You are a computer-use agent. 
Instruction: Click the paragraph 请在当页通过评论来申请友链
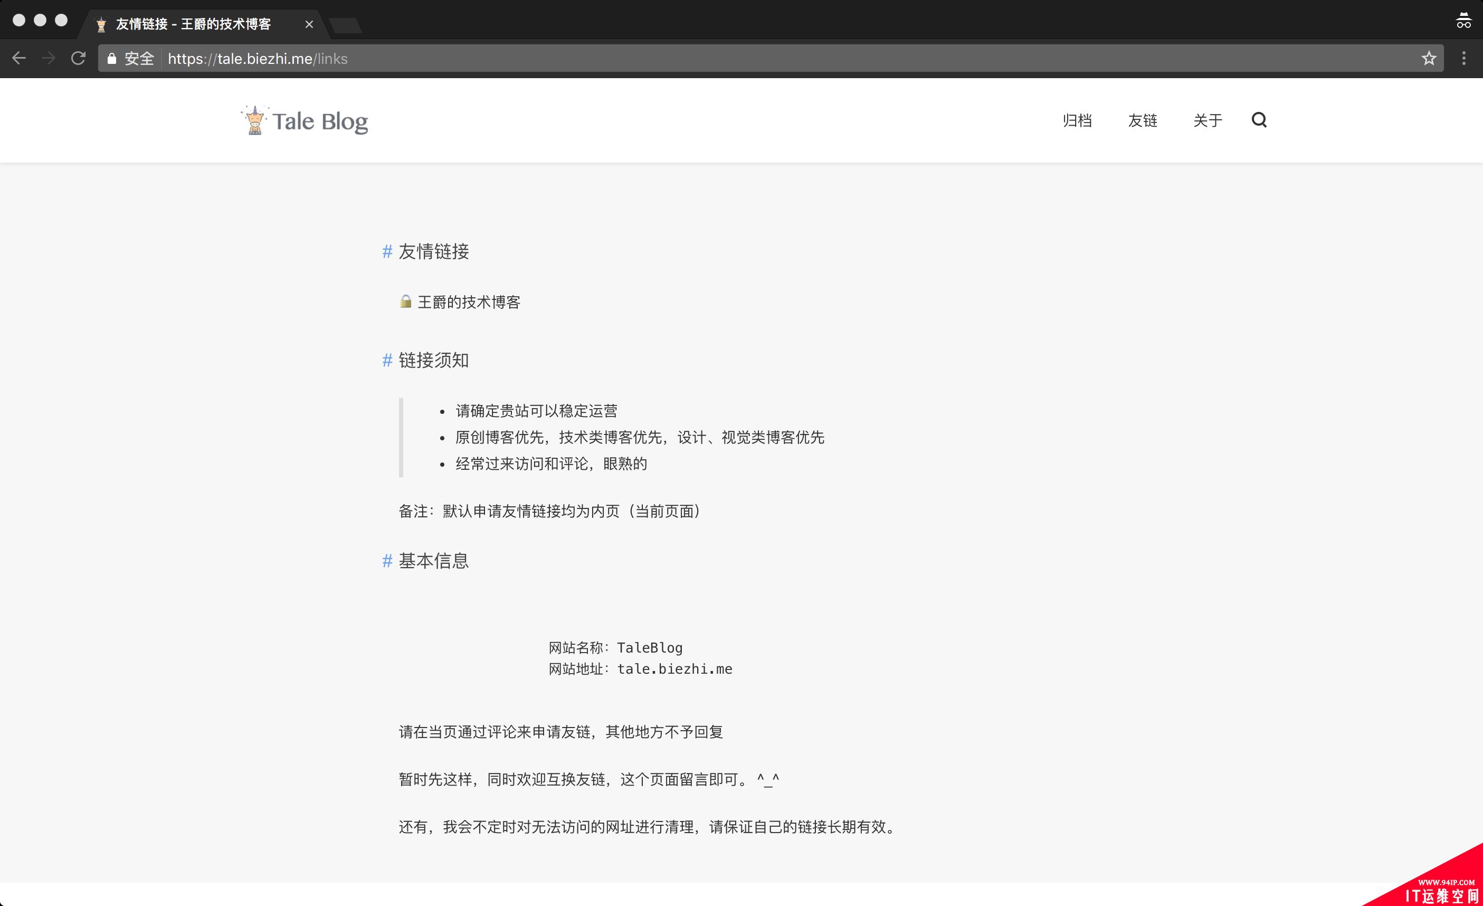click(x=561, y=731)
